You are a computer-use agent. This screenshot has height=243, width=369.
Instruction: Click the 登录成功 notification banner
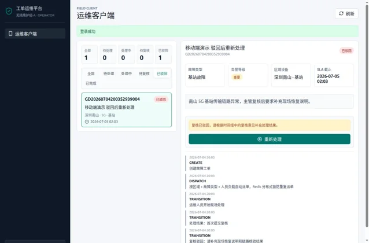(217, 31)
